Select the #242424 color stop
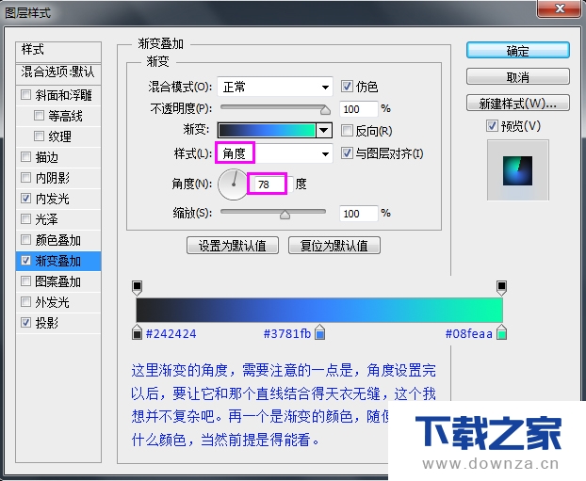Image resolution: width=586 pixels, height=481 pixels. (x=138, y=332)
